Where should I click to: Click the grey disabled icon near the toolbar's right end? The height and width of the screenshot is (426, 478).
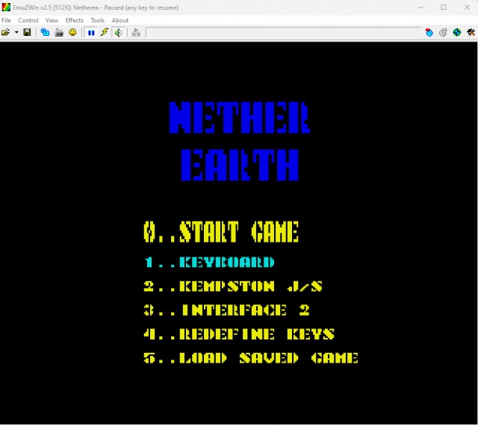tap(443, 32)
